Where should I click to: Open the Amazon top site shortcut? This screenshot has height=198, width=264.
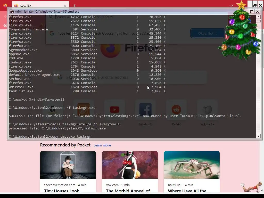tap(53, 110)
